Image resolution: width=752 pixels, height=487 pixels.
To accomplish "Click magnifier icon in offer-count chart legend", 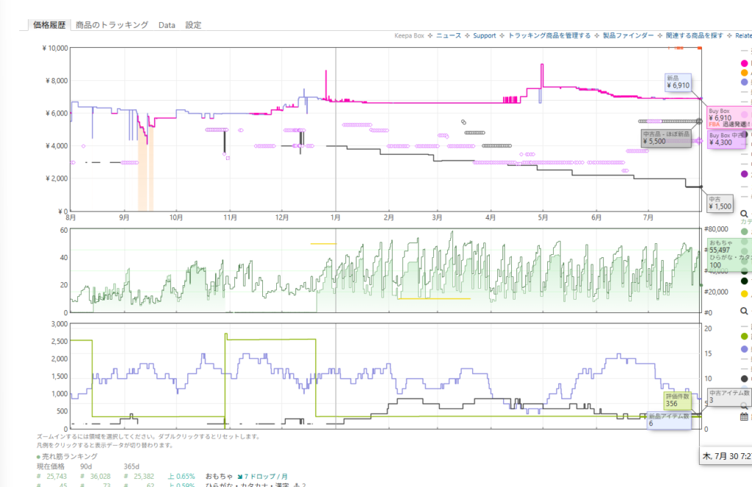I will click(745, 406).
